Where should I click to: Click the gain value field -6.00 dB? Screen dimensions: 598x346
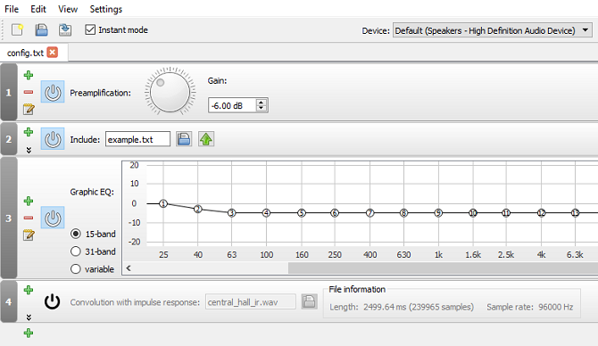click(232, 105)
